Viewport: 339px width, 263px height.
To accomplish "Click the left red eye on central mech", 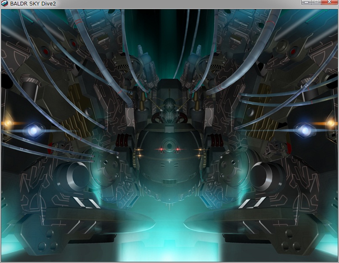I will pyautogui.click(x=161, y=150).
